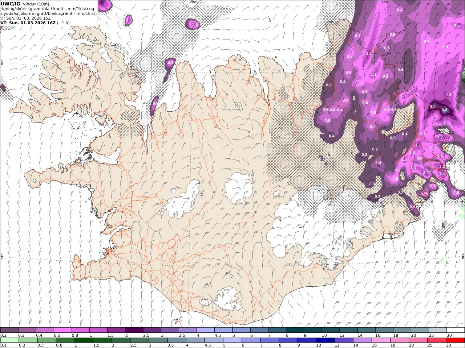Choose the 4 swatch in the lower colour scale

pos(195,340)
